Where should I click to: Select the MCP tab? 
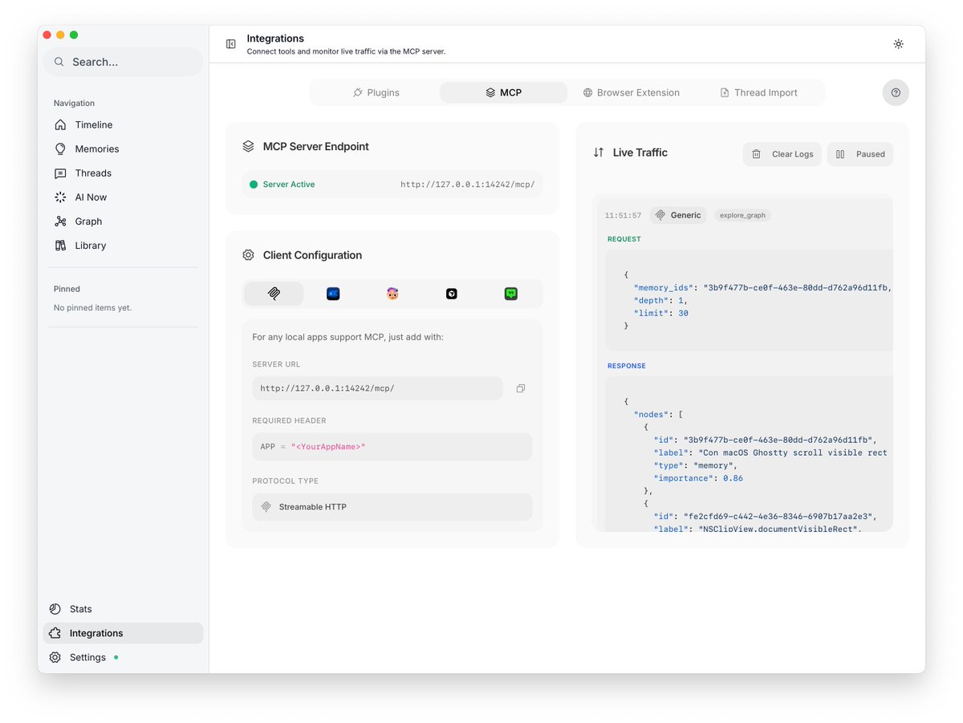(x=503, y=92)
